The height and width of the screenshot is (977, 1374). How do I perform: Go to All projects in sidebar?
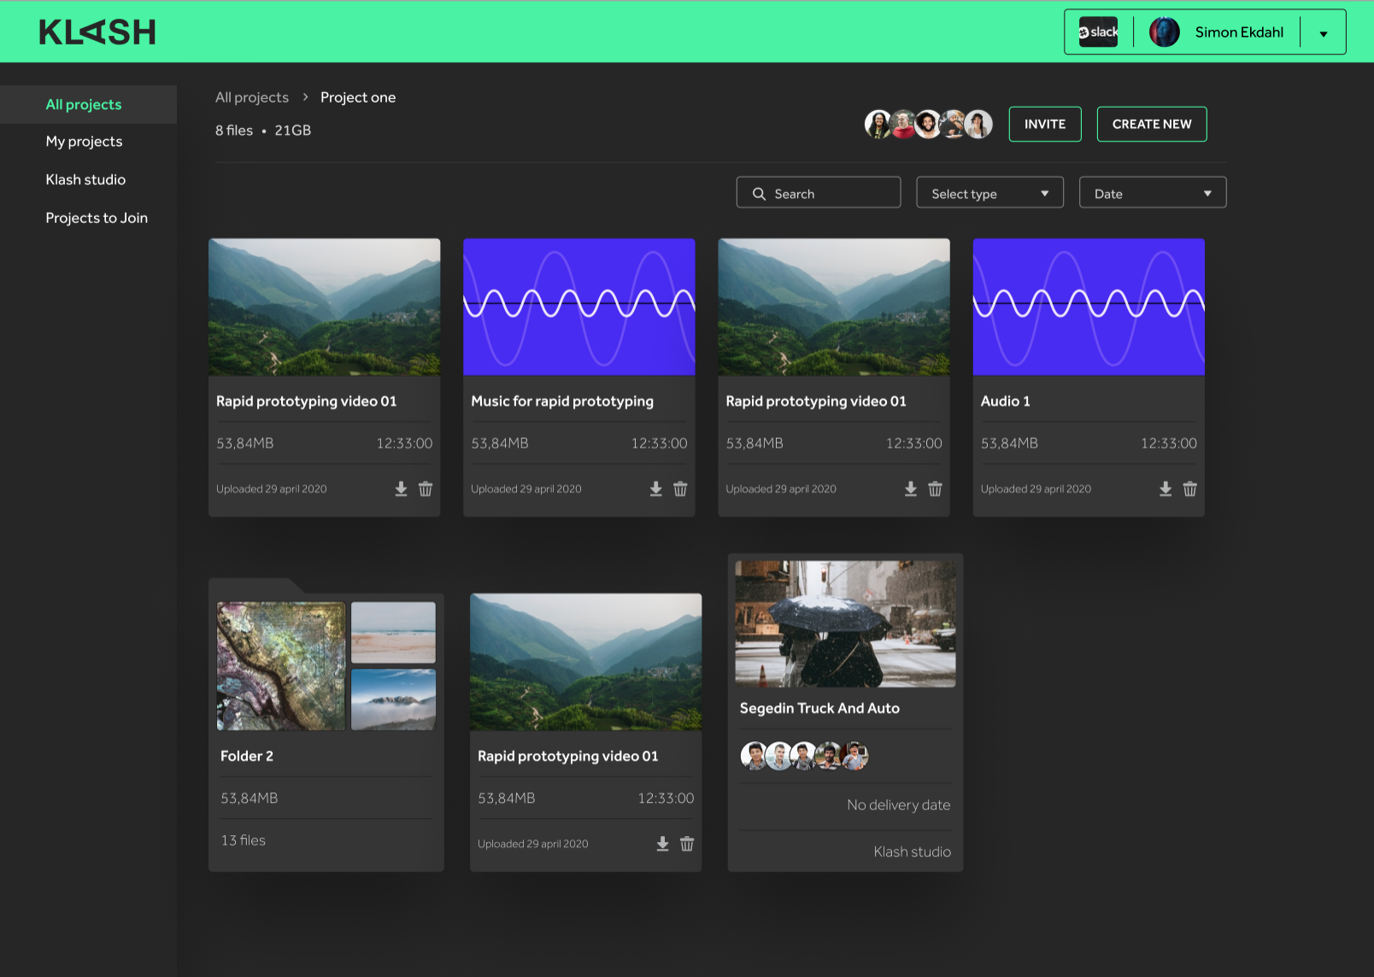point(84,104)
